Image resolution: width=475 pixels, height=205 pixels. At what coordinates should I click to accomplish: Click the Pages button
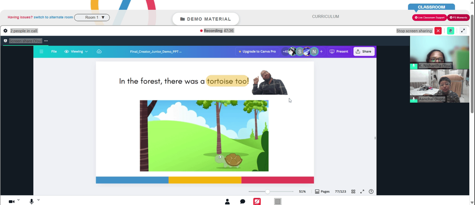pos(322,191)
